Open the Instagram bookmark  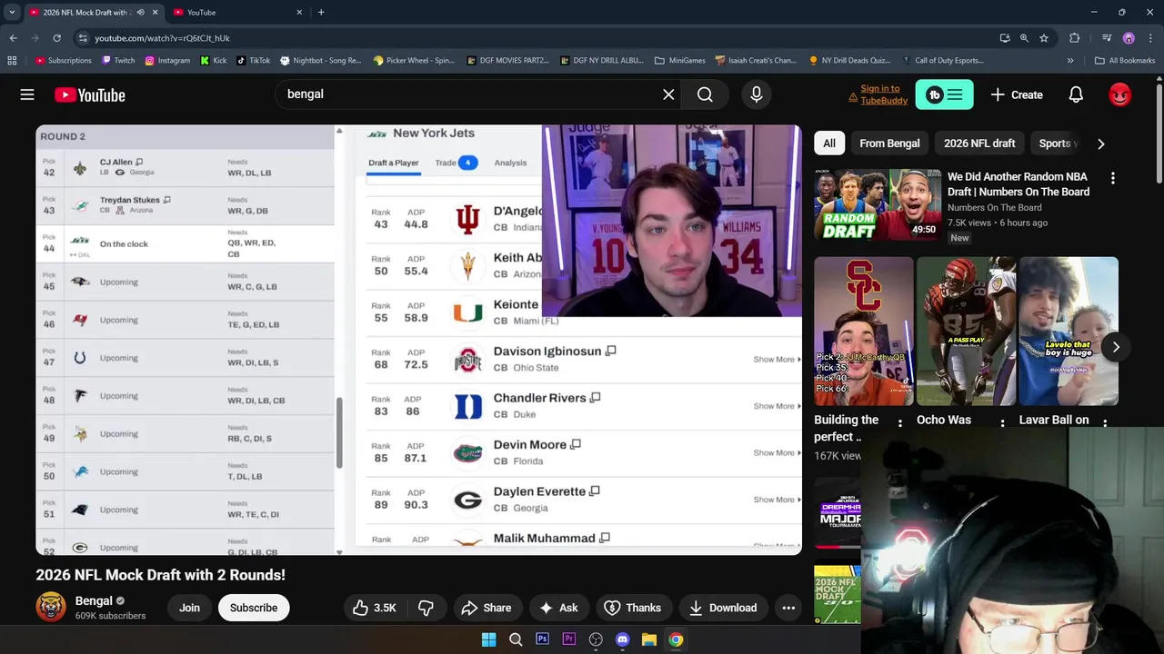[x=167, y=61]
